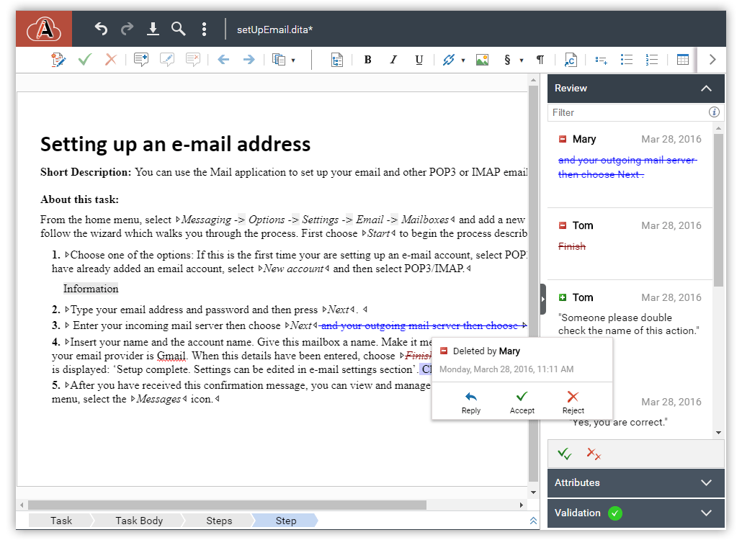The image size is (742, 540).
Task: Remove the comment using the toolbar bubble X
Action: [192, 60]
